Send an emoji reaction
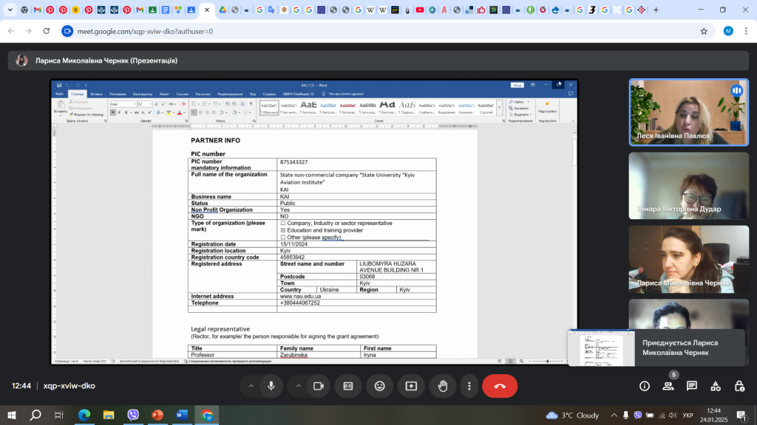 coord(379,386)
